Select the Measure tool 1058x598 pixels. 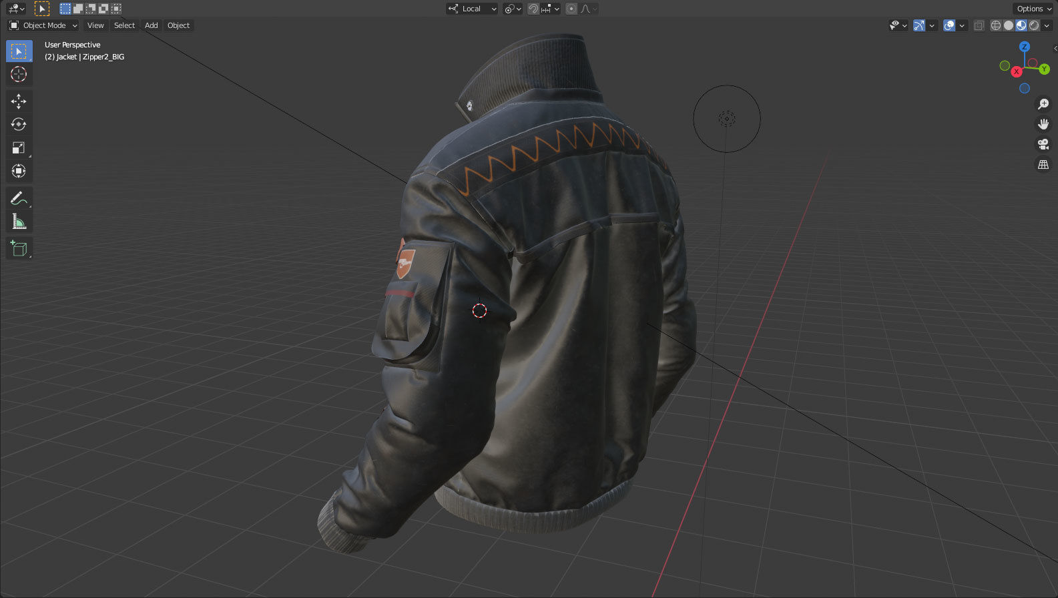[x=19, y=222]
